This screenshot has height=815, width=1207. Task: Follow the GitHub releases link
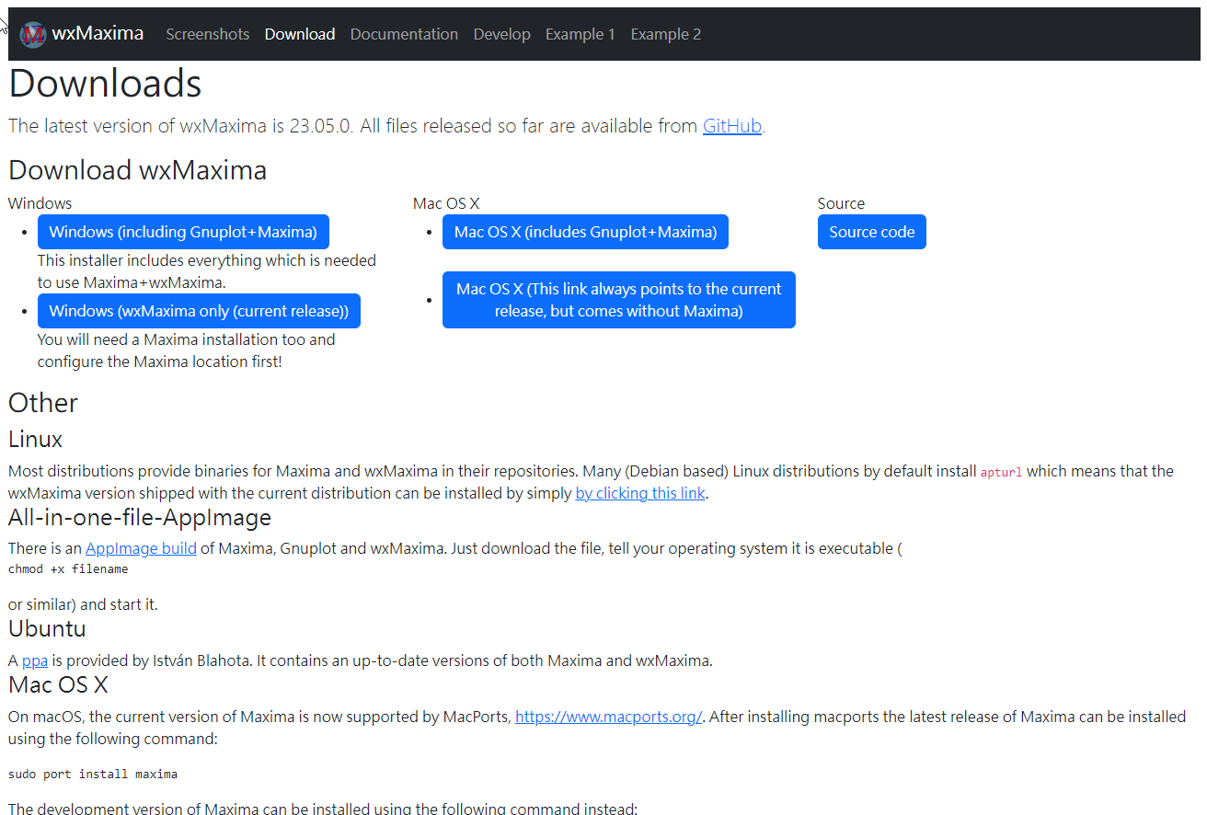(x=732, y=126)
